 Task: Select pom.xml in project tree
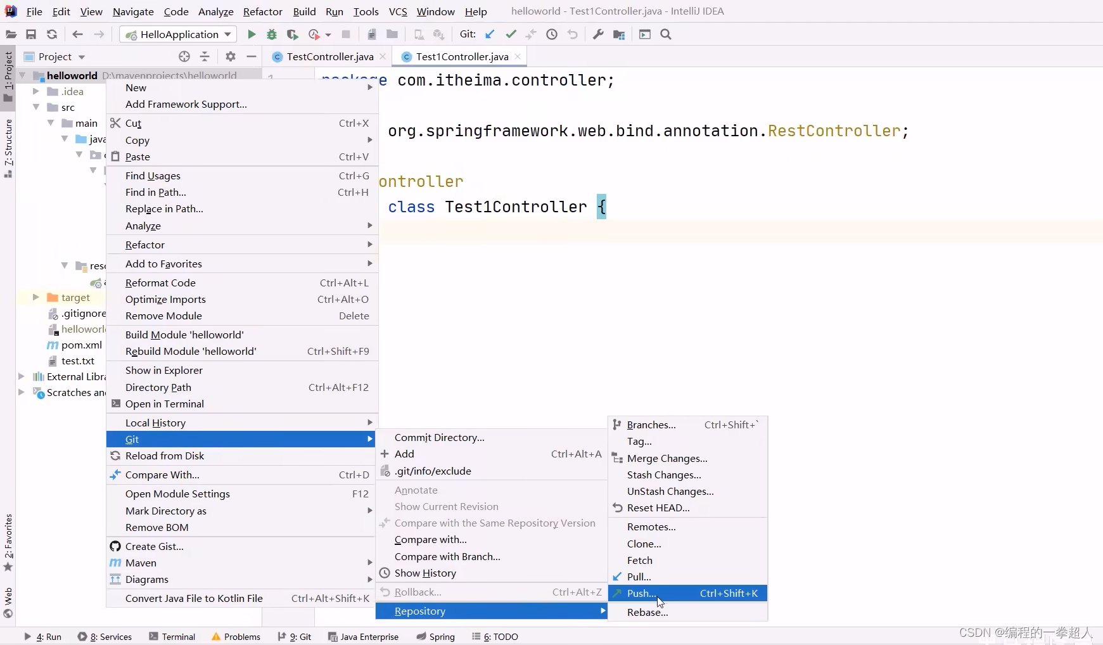point(81,345)
